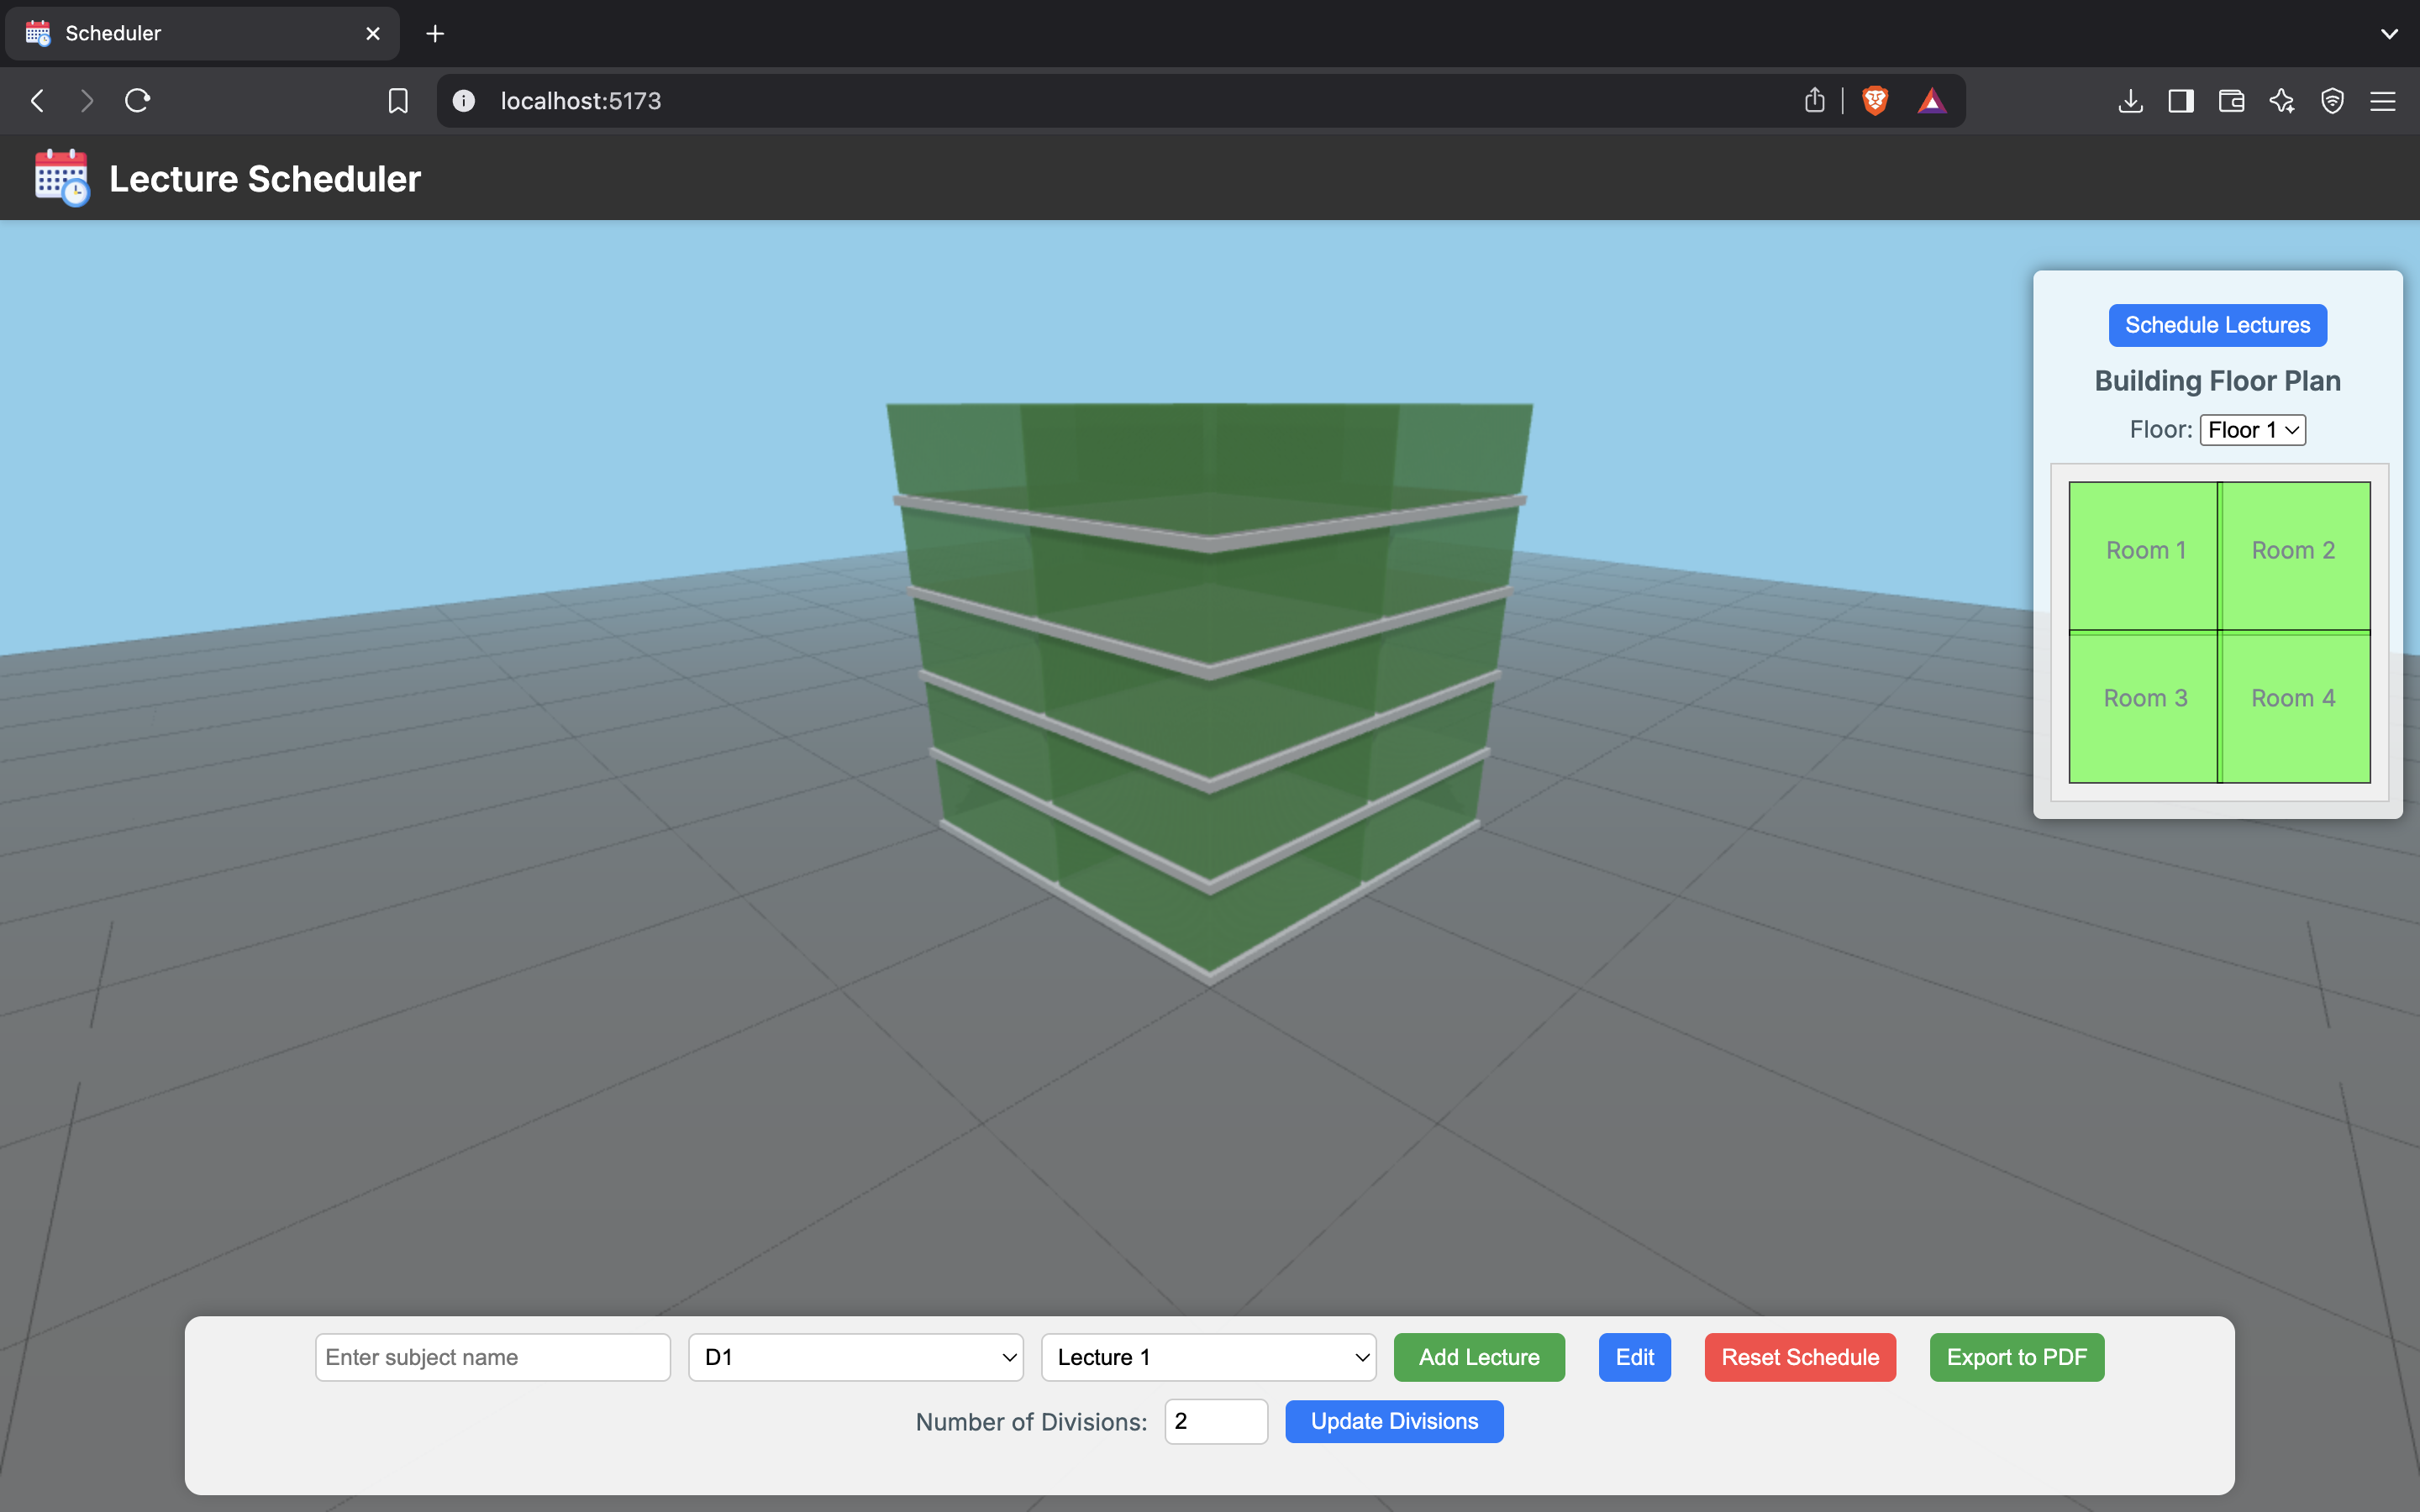This screenshot has height=1512, width=2420.
Task: Select the Scheduler browser tab
Action: point(200,33)
